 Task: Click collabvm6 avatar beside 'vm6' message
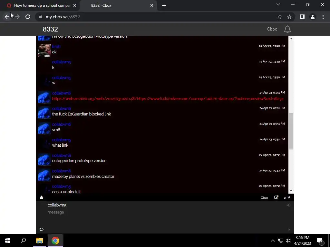pyautogui.click(x=44, y=128)
